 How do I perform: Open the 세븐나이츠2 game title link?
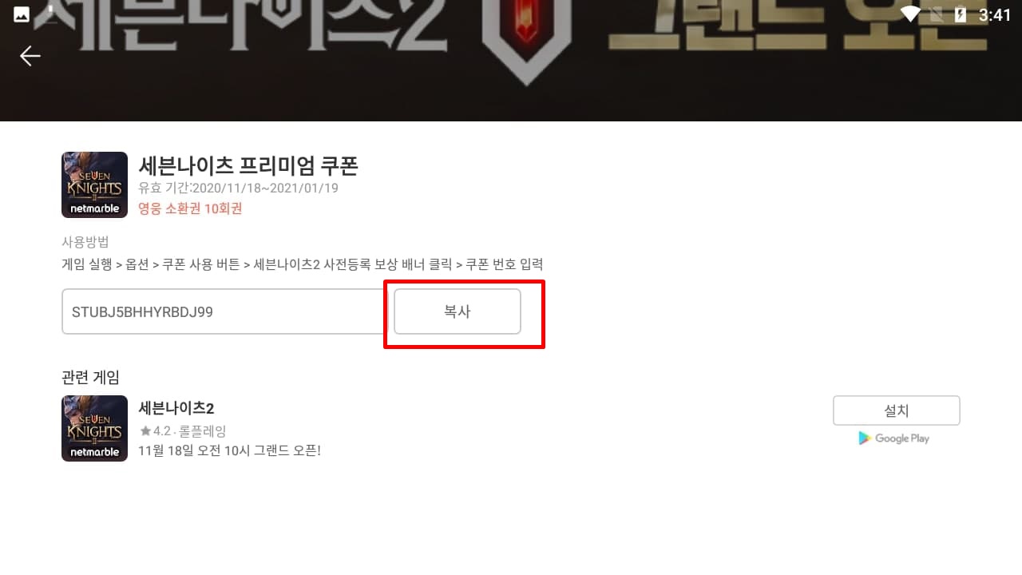176,408
